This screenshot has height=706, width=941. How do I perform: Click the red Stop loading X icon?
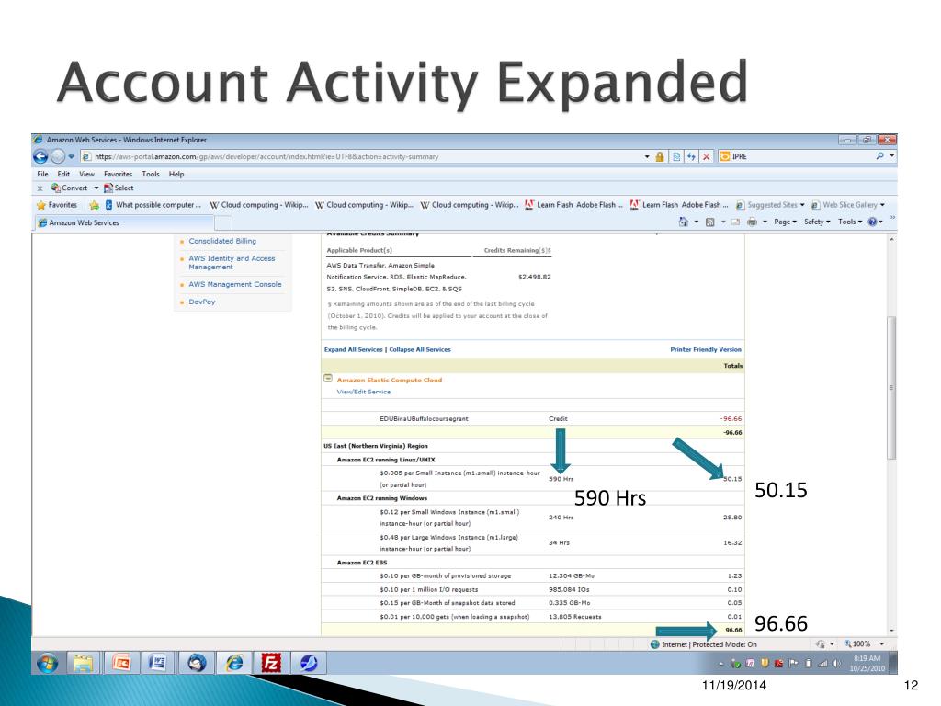click(707, 156)
